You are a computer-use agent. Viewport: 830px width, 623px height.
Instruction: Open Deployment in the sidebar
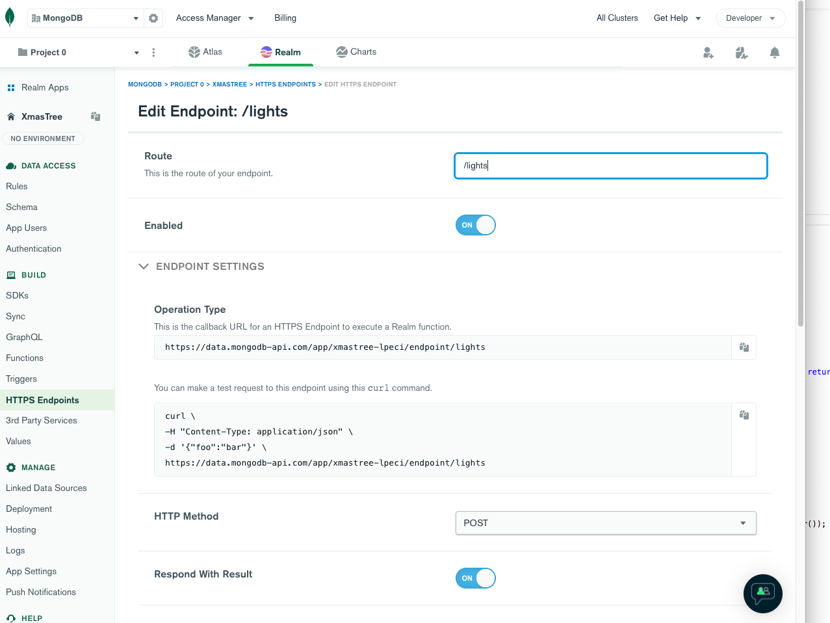pyautogui.click(x=29, y=509)
